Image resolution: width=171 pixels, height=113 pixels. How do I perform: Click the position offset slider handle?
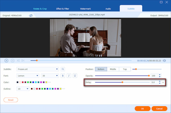pyautogui.click(x=136, y=69)
